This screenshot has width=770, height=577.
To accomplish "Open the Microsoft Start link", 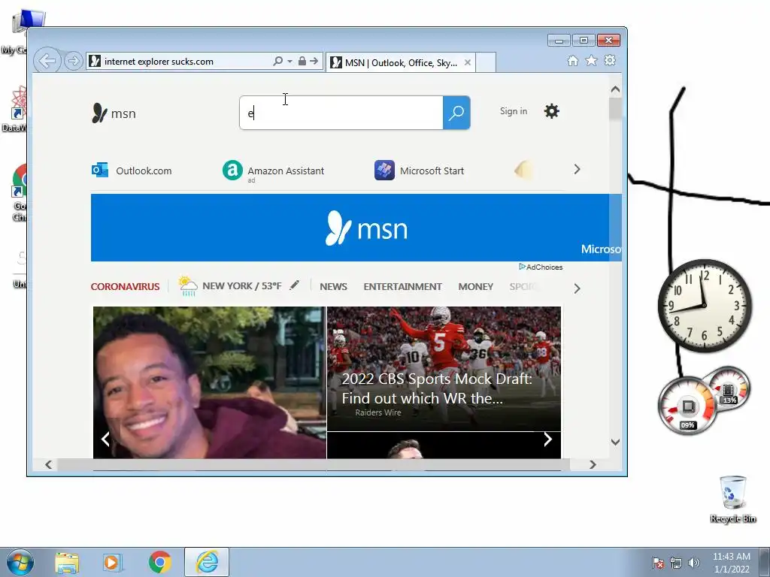I will 432,171.
